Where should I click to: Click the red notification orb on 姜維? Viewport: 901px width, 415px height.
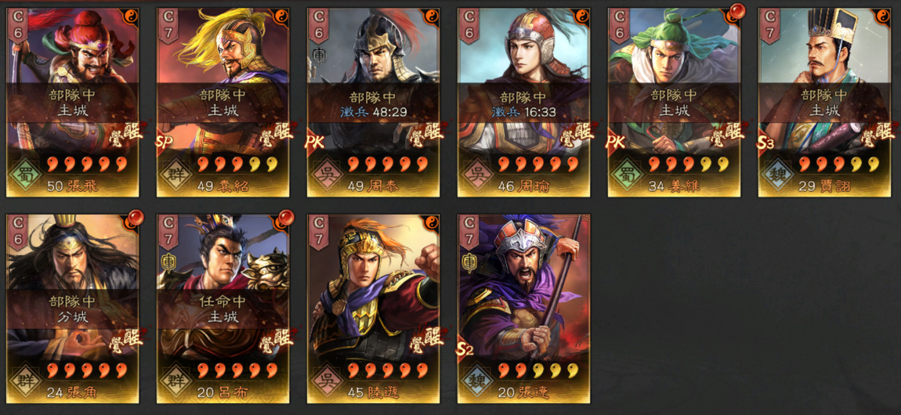(x=737, y=11)
